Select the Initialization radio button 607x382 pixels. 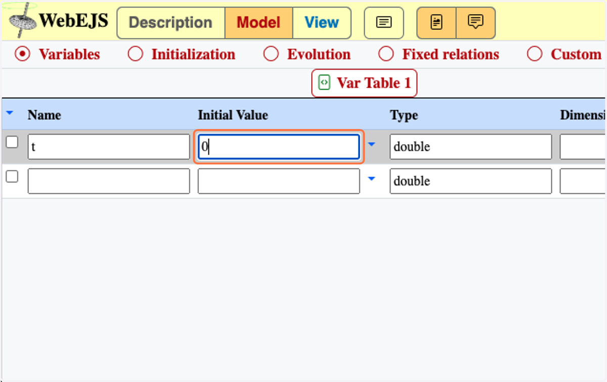[x=135, y=54]
